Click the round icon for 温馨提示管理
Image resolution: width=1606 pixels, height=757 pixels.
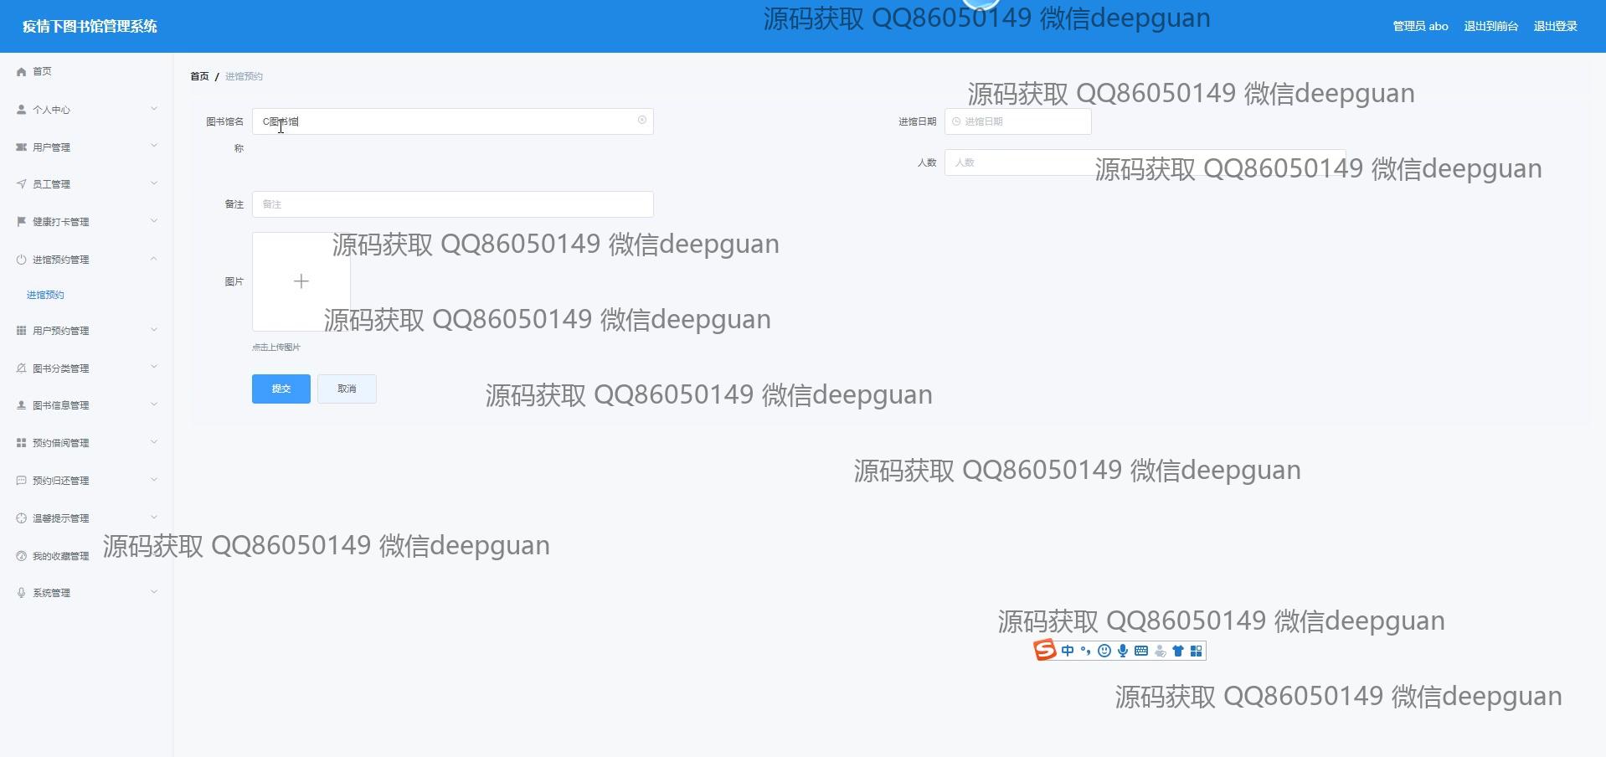click(21, 518)
